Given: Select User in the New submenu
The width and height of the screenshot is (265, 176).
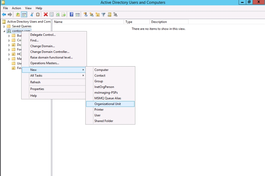Looking at the screenshot, I should [98, 115].
